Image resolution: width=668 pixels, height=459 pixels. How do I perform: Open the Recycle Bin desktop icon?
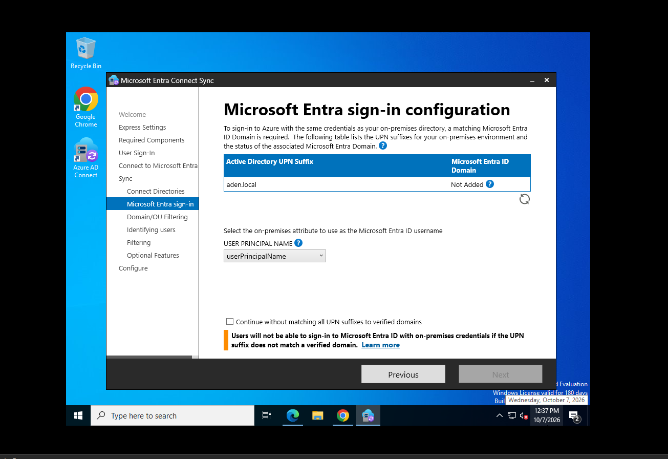(x=86, y=53)
